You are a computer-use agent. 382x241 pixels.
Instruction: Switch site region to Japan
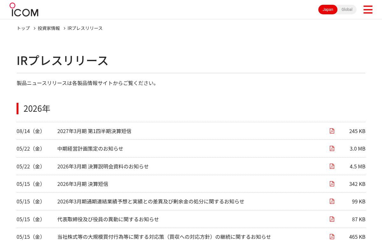[328, 10]
